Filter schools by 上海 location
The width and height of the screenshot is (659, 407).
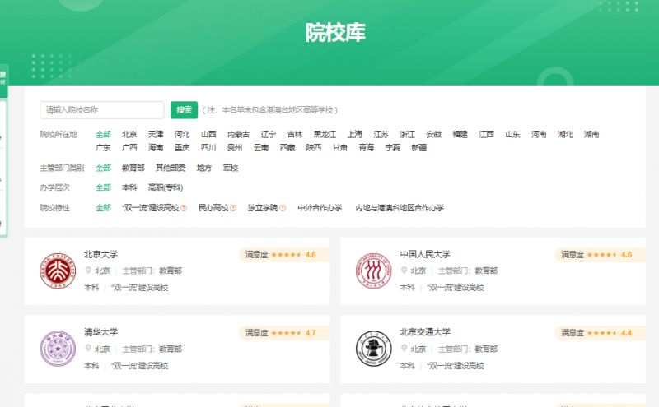pos(354,134)
